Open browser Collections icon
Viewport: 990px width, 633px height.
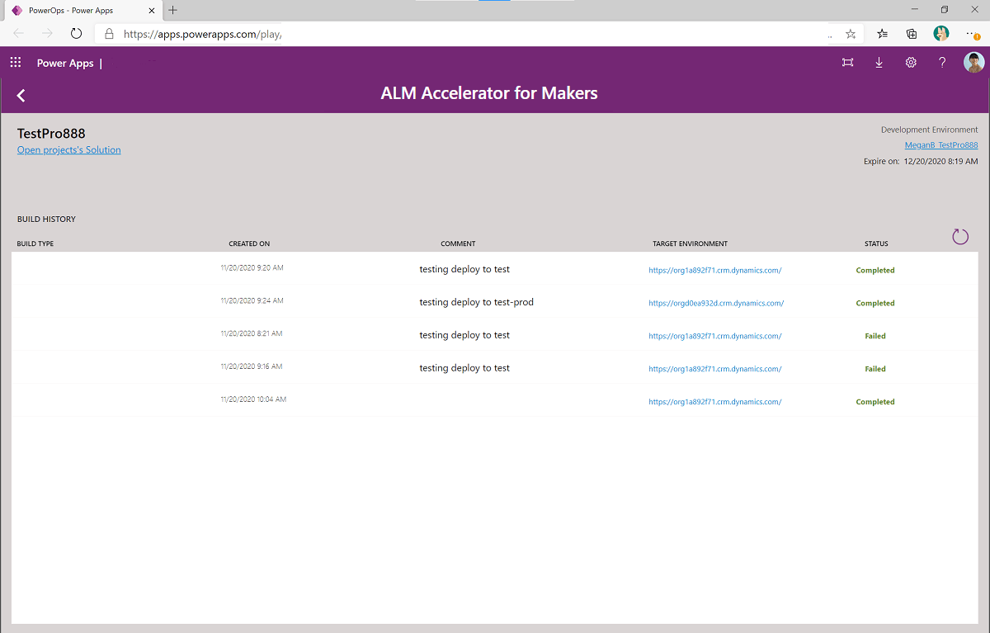(x=911, y=34)
